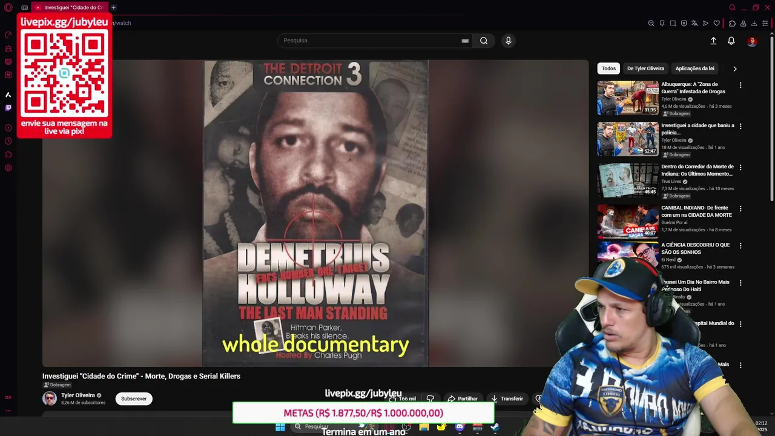Open options menu for Albuquerque video
This screenshot has height=436, width=775.
(x=740, y=85)
